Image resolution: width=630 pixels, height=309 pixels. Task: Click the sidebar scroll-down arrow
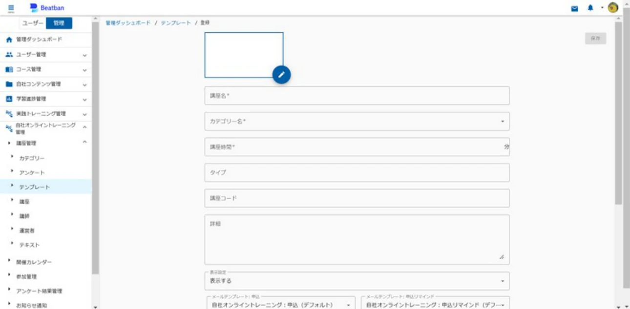tap(95, 307)
